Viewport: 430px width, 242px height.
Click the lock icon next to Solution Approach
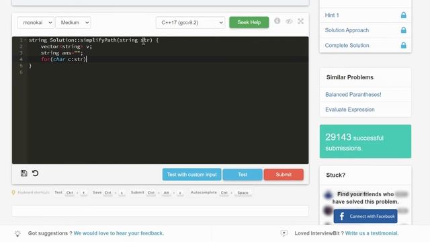403,30
